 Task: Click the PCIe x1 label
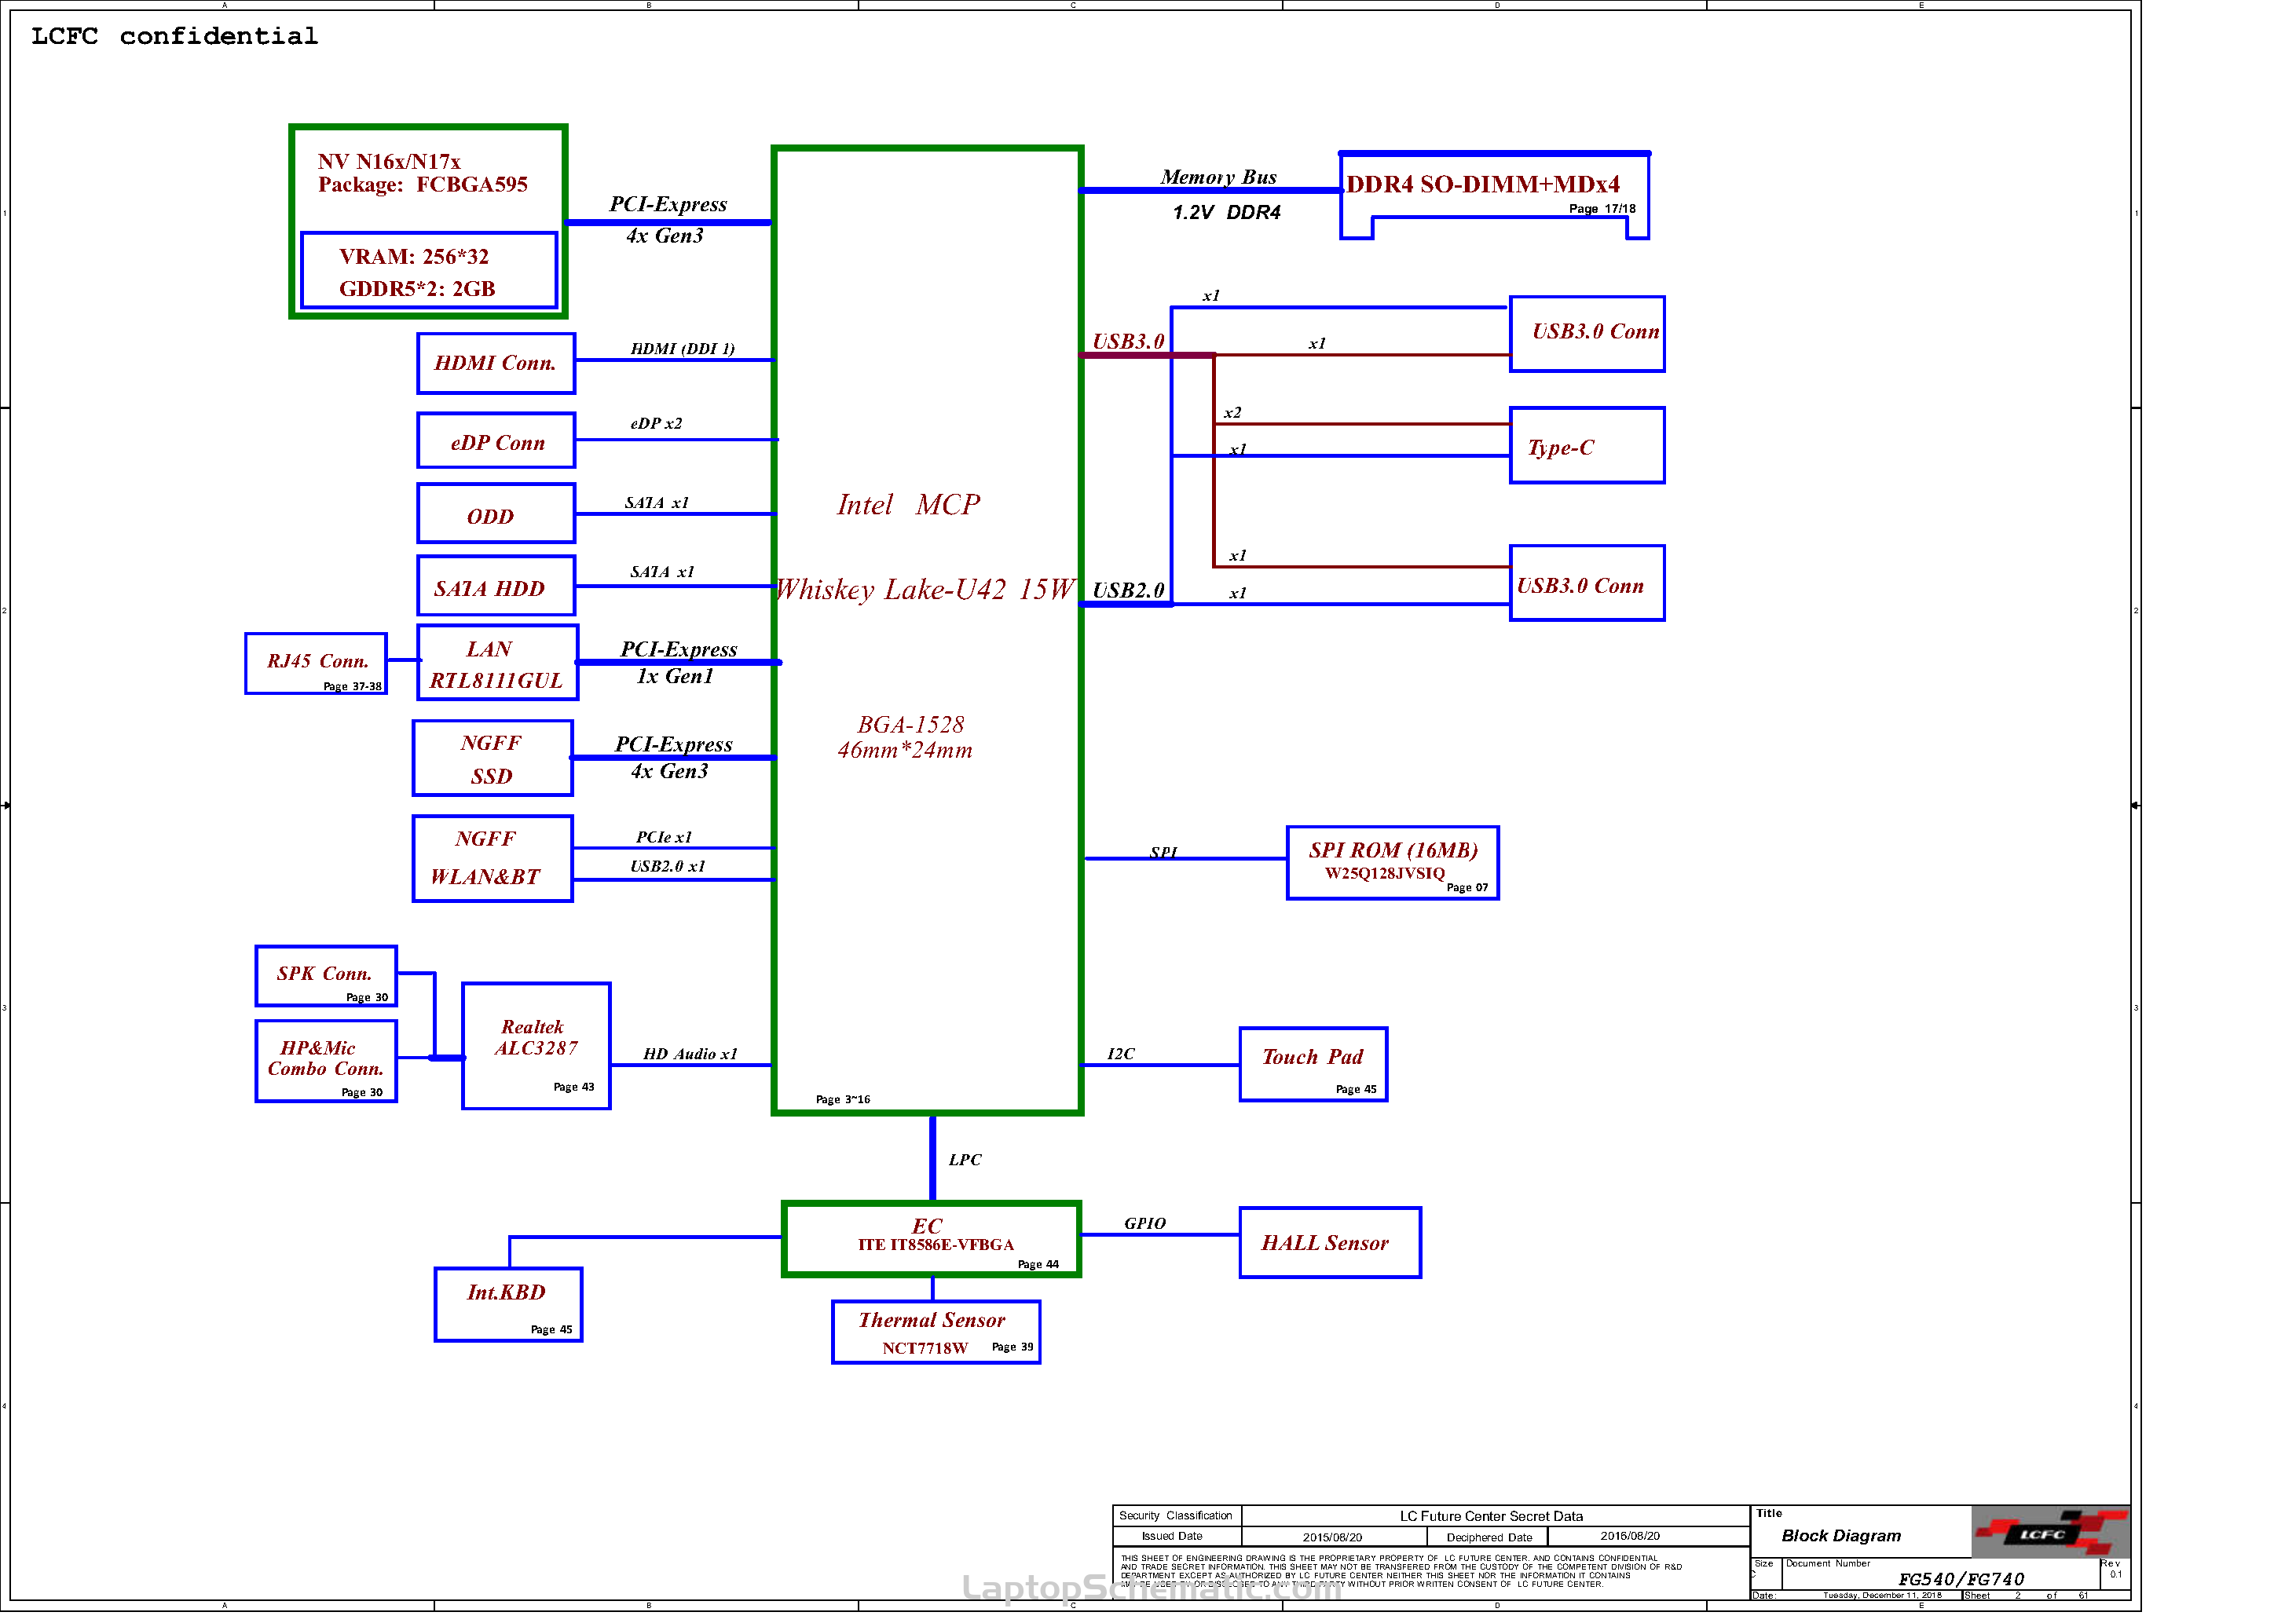click(664, 838)
